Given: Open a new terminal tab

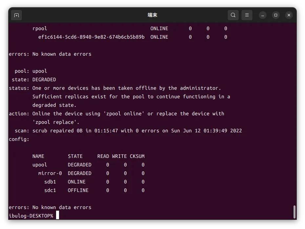Looking at the screenshot, I should (16, 15).
